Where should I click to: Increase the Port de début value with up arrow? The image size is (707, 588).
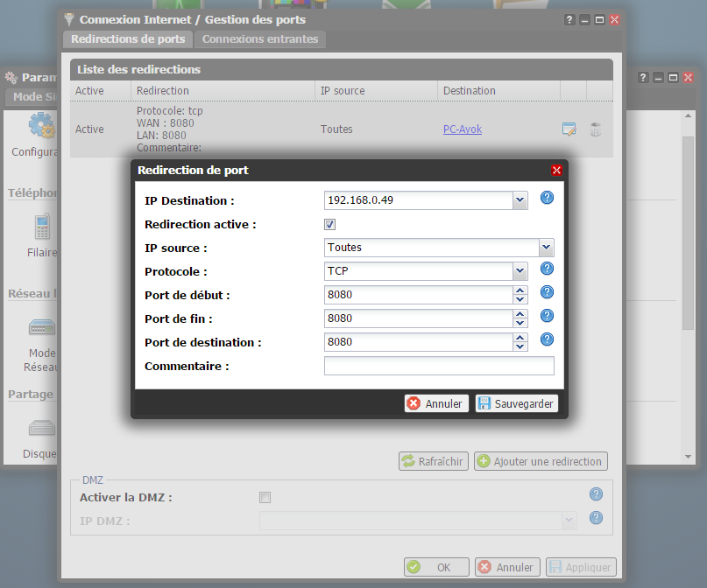tap(520, 290)
